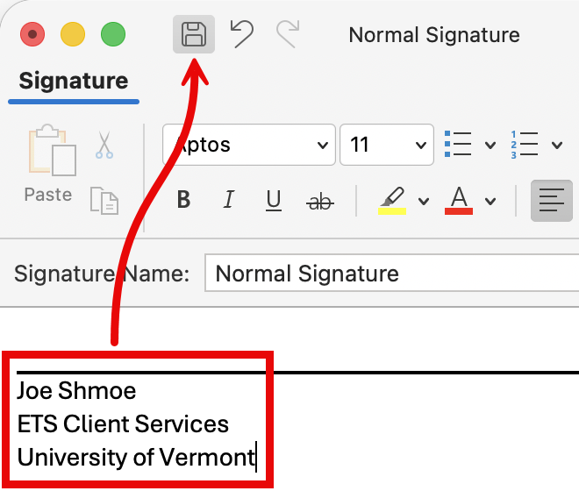579x491 pixels.
Task: Toggle Underline formatting
Action: point(274,201)
